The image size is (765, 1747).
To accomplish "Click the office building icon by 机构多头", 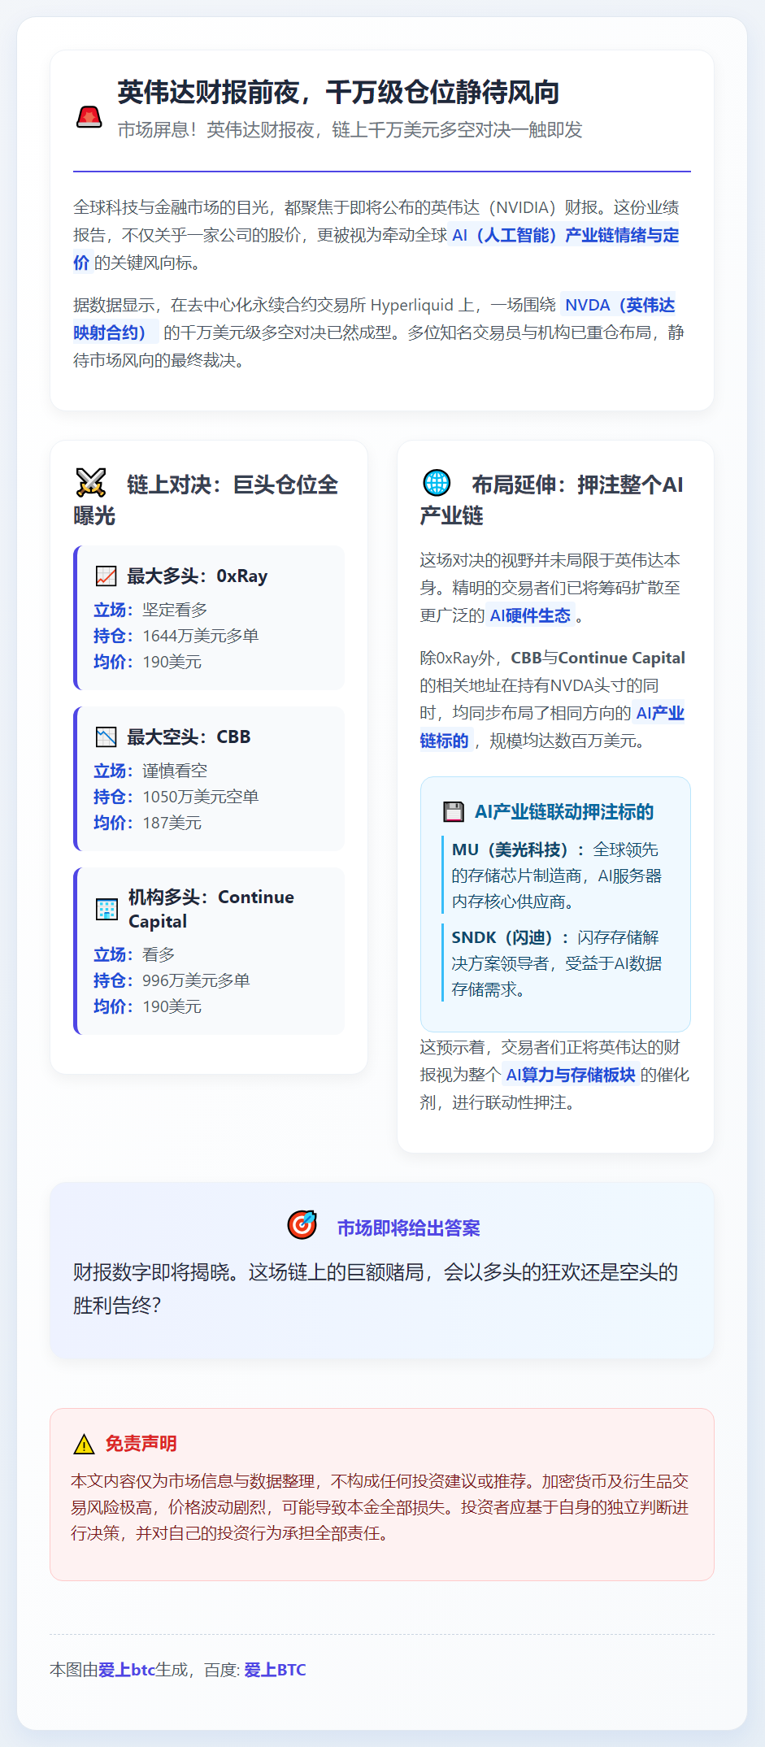I will [106, 909].
